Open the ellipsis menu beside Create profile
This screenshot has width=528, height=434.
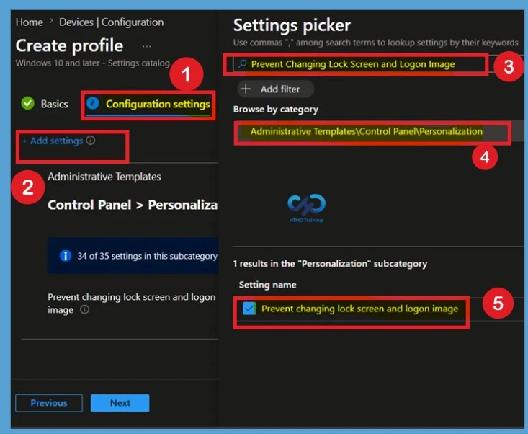[x=146, y=46]
